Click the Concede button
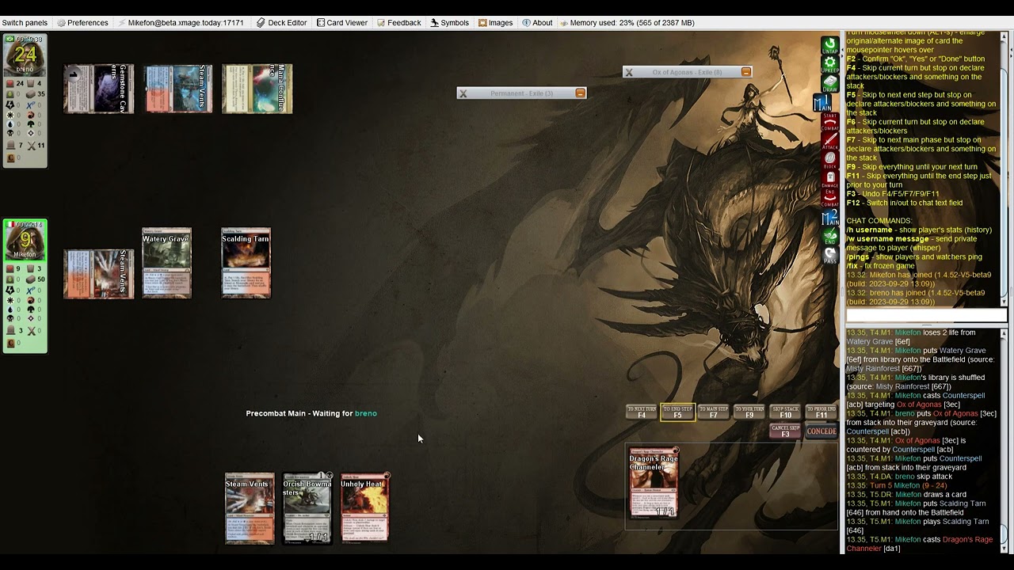 click(x=821, y=431)
